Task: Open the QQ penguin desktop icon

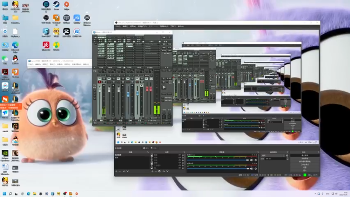Action: (x=15, y=60)
